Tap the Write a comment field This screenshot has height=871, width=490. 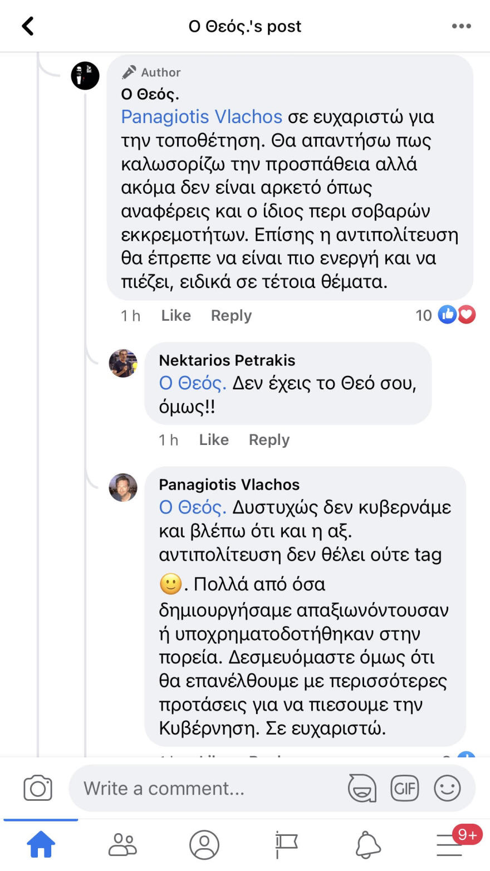pyautogui.click(x=195, y=788)
